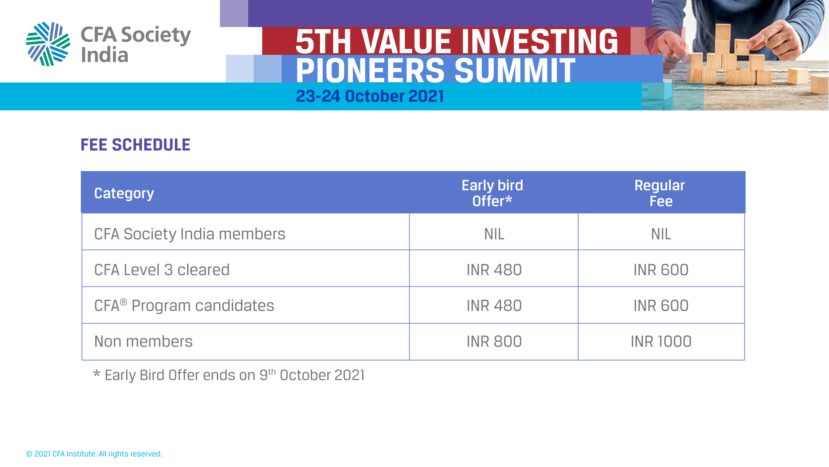Click the "CFA Society India" logo text
The height and width of the screenshot is (467, 829).
(x=136, y=44)
